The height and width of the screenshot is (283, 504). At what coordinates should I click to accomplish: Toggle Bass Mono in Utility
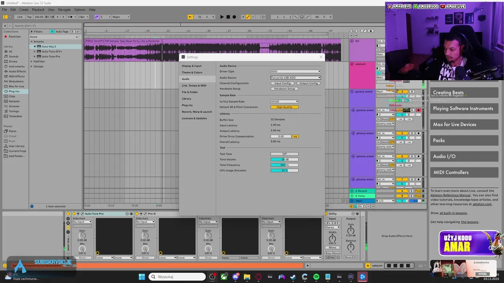coord(332,254)
